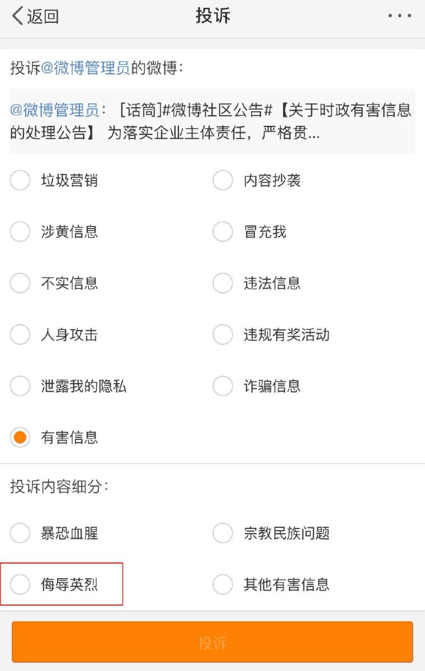This screenshot has width=425, height=671.
Task: Tap the back arrow icon
Action: pyautogui.click(x=18, y=16)
